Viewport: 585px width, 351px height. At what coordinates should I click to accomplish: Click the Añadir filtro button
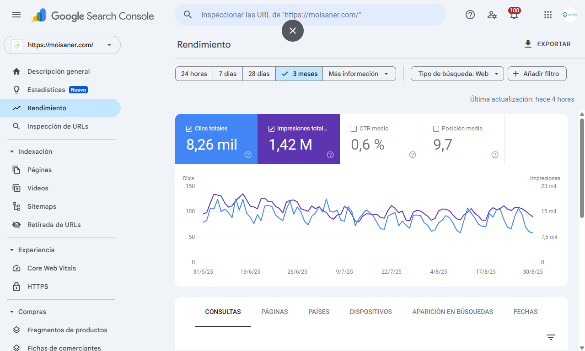tap(537, 74)
